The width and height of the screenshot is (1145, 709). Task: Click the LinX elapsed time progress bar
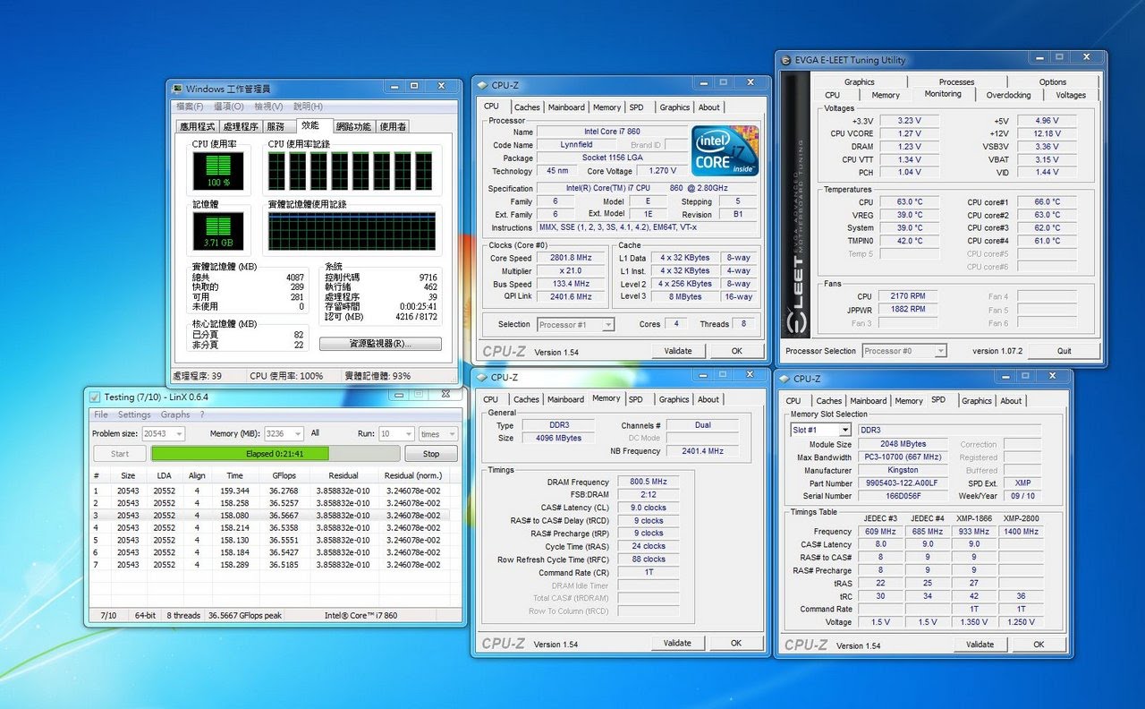(x=275, y=454)
